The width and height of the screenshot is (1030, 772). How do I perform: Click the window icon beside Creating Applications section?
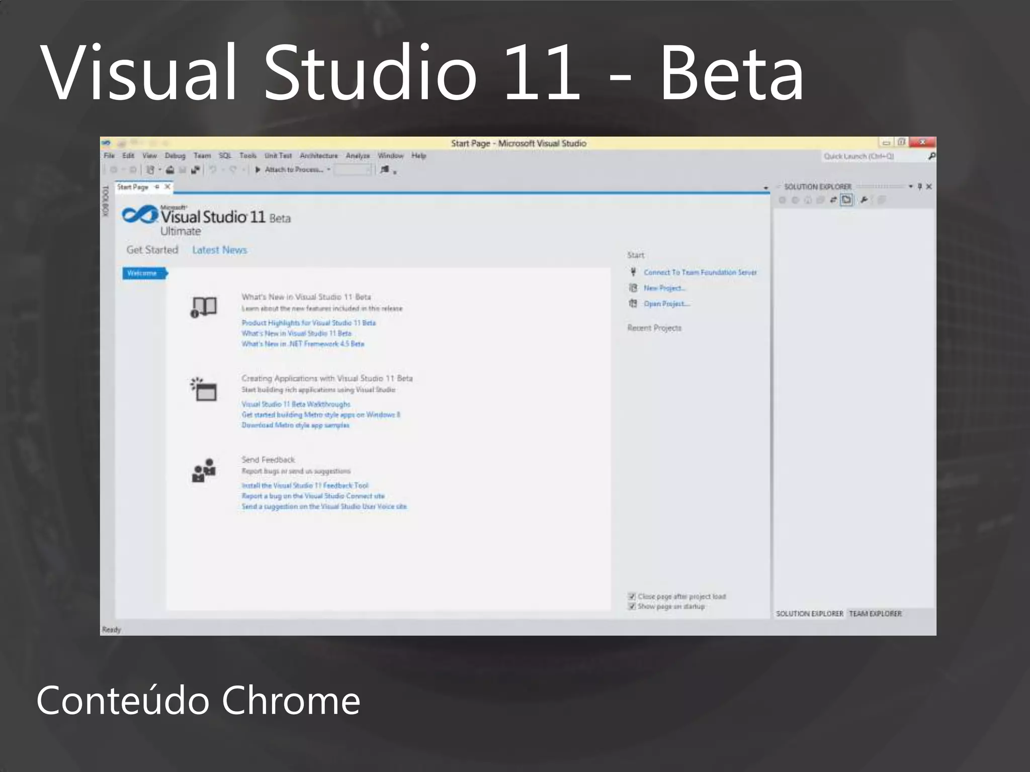click(203, 389)
